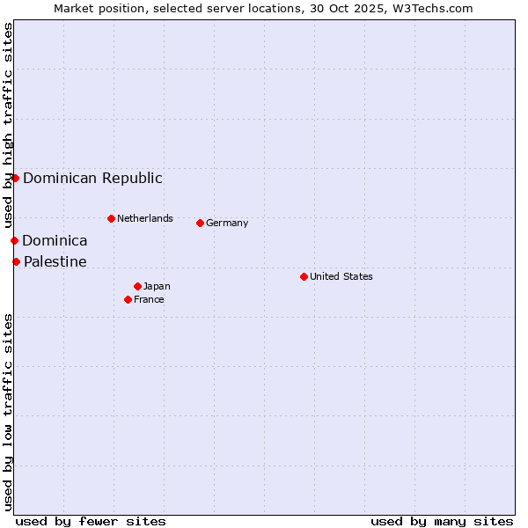This screenshot has height=528, width=528.
Task: Click the 'used by fewer sites' axis label
Action: click(91, 521)
